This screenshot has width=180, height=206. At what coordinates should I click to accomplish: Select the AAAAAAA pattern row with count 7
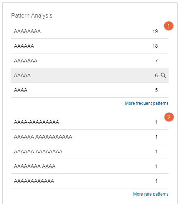click(90, 61)
